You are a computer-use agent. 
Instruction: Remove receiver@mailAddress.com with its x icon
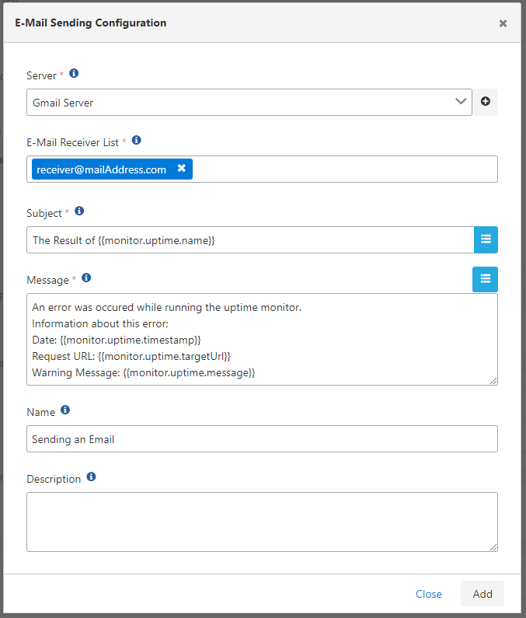[x=181, y=169]
